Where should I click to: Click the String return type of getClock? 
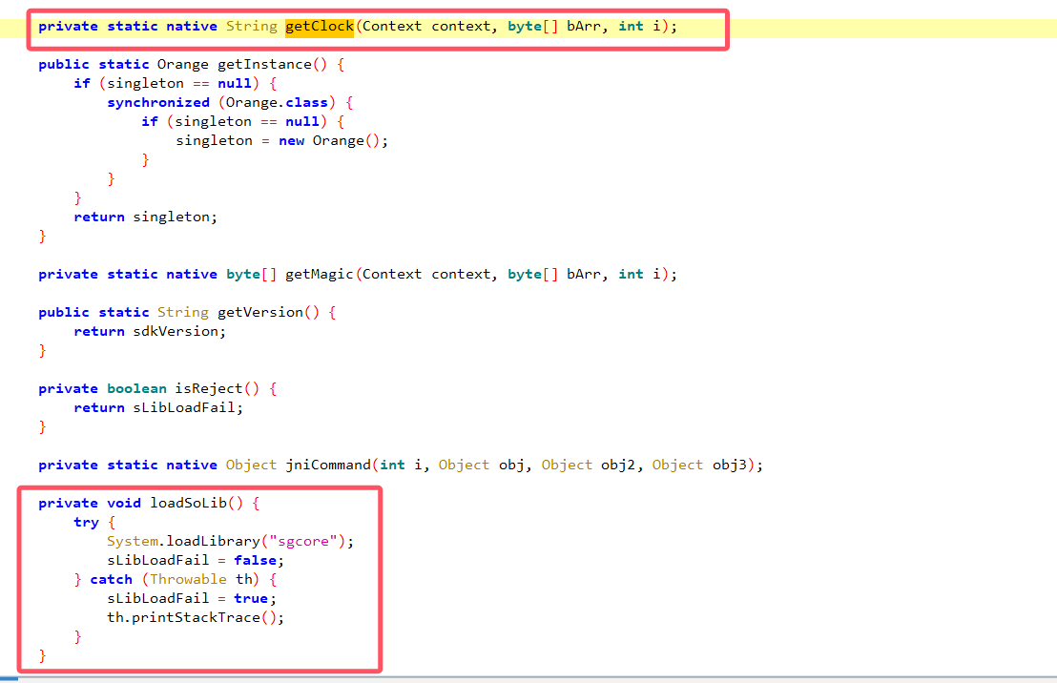(x=251, y=26)
